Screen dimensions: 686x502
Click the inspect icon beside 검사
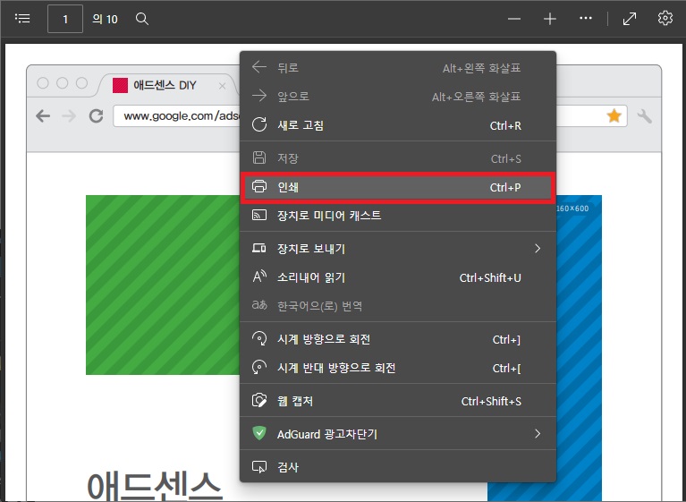pos(259,466)
